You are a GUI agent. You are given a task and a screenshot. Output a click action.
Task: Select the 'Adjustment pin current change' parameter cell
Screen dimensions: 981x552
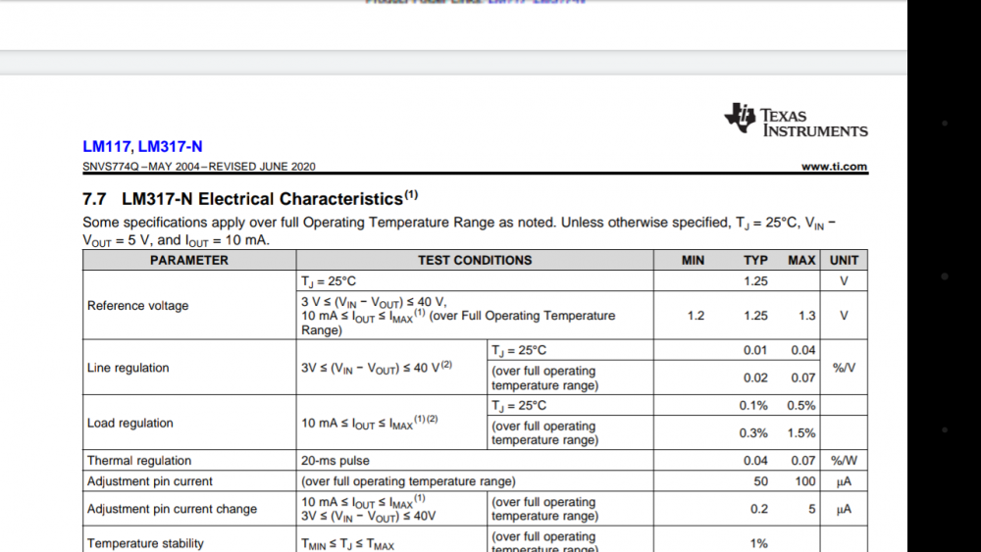pyautogui.click(x=189, y=509)
